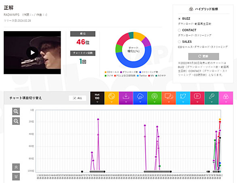
Task: Select the CONTACT radio option
Action: click(179, 30)
